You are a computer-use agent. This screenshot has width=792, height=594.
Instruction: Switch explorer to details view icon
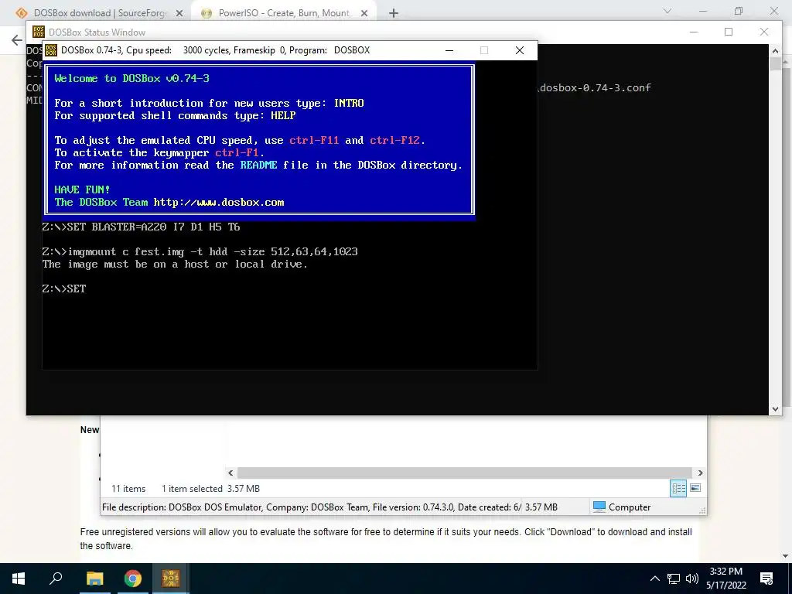coord(678,488)
